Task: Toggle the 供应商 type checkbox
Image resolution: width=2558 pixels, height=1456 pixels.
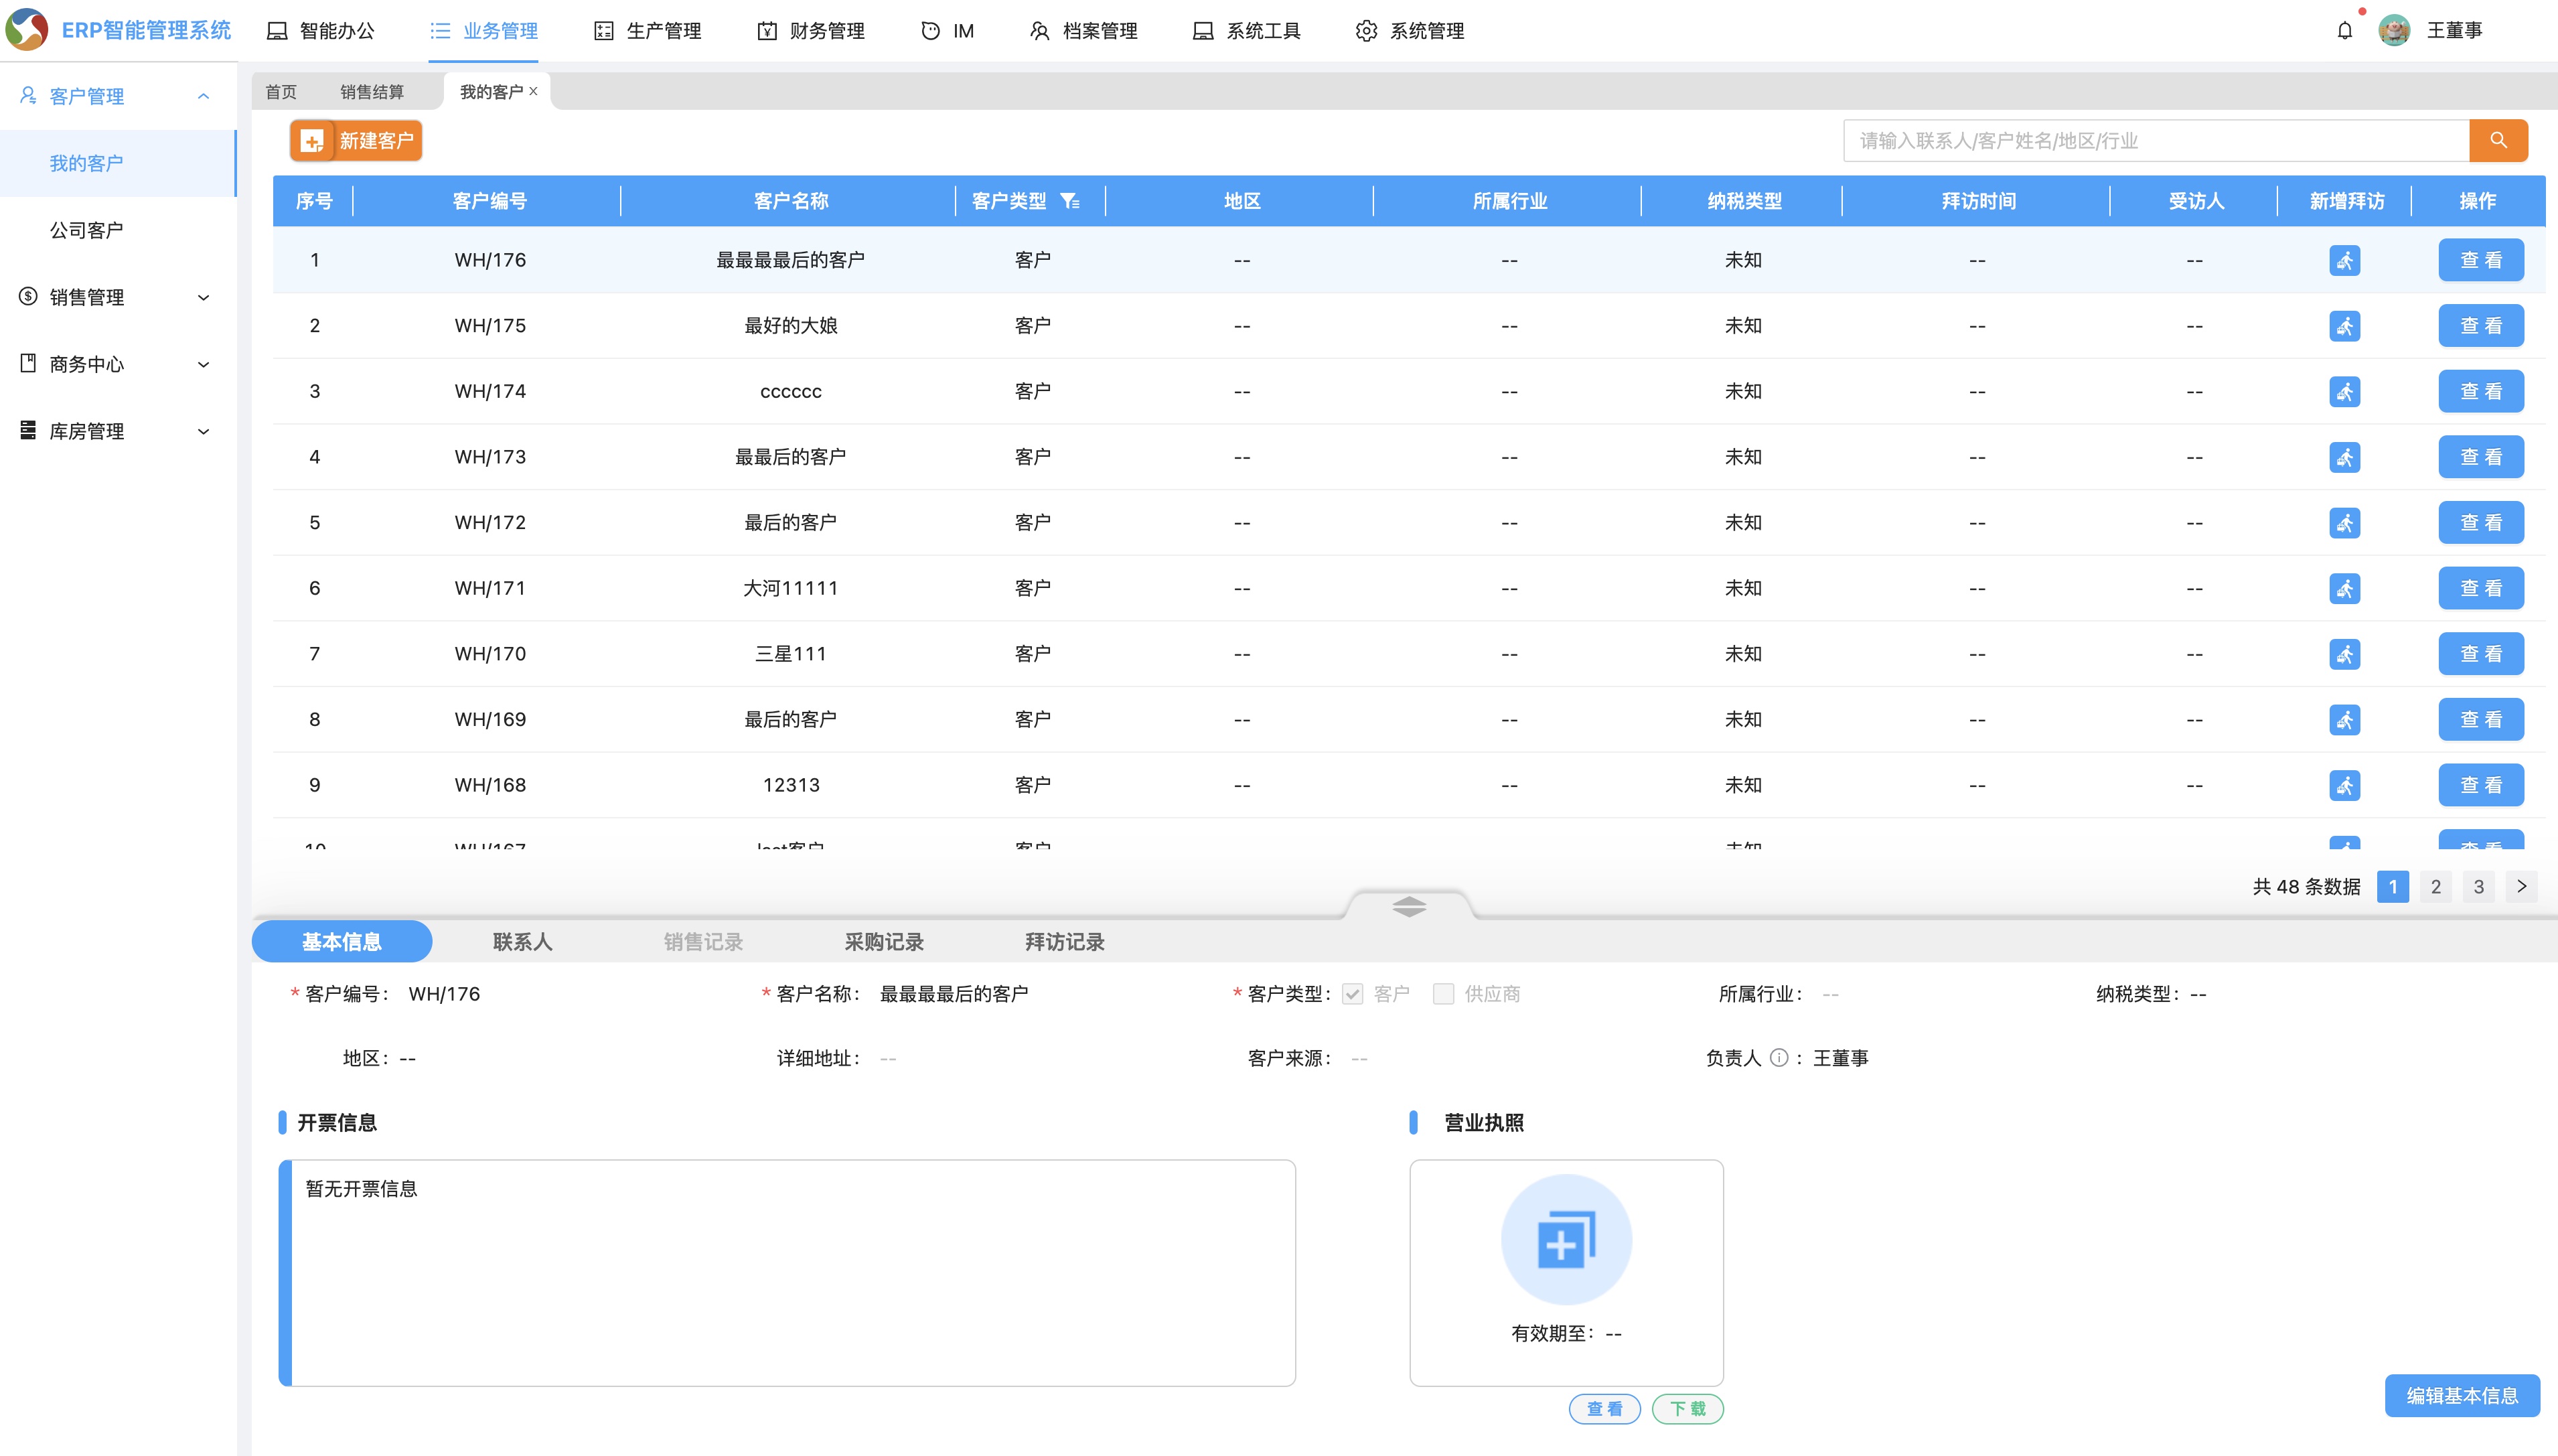Action: pyautogui.click(x=1442, y=994)
